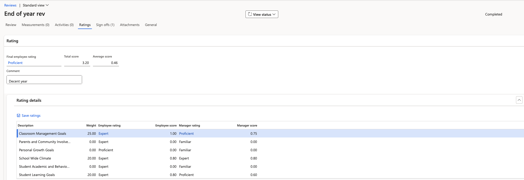The height and width of the screenshot is (180, 524).
Task: Click the Average score field
Action: coord(106,63)
